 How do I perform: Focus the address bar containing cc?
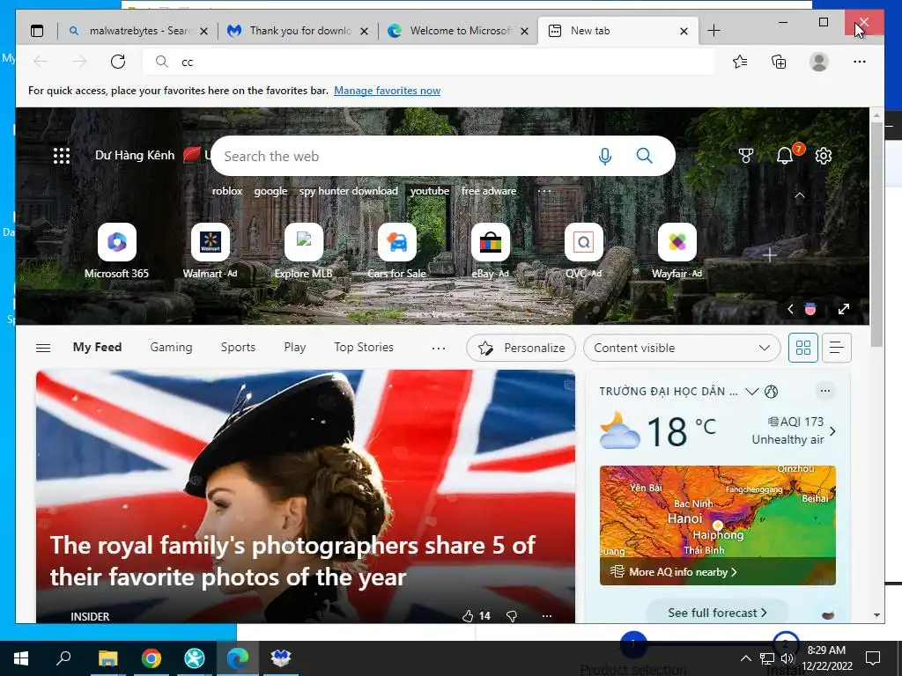(429, 62)
